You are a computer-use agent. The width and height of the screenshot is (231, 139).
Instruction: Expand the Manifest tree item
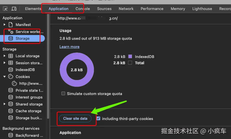(x=5, y=25)
